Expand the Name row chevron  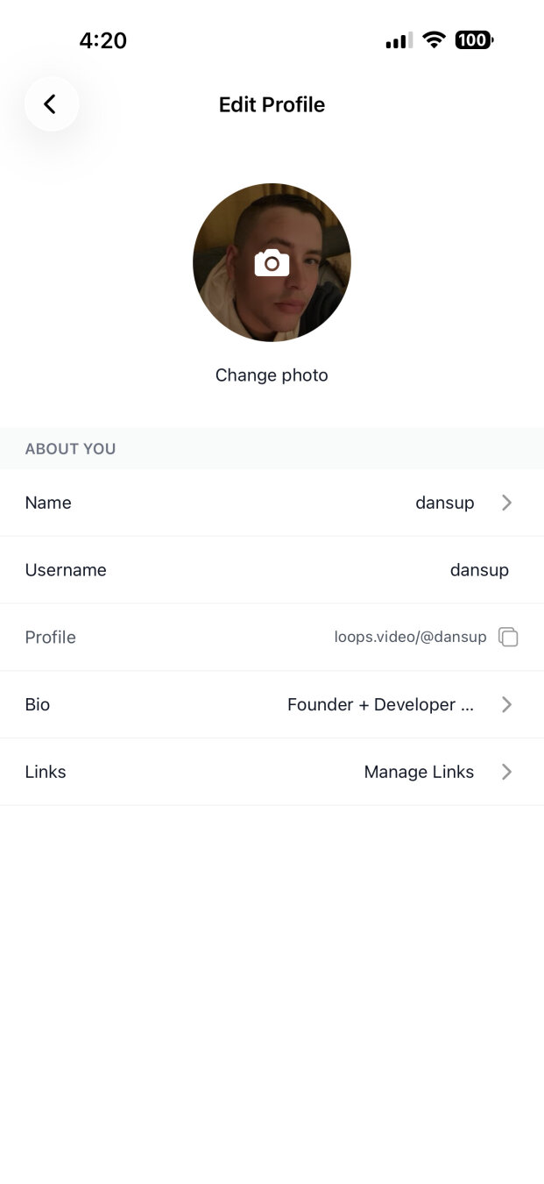tap(506, 503)
